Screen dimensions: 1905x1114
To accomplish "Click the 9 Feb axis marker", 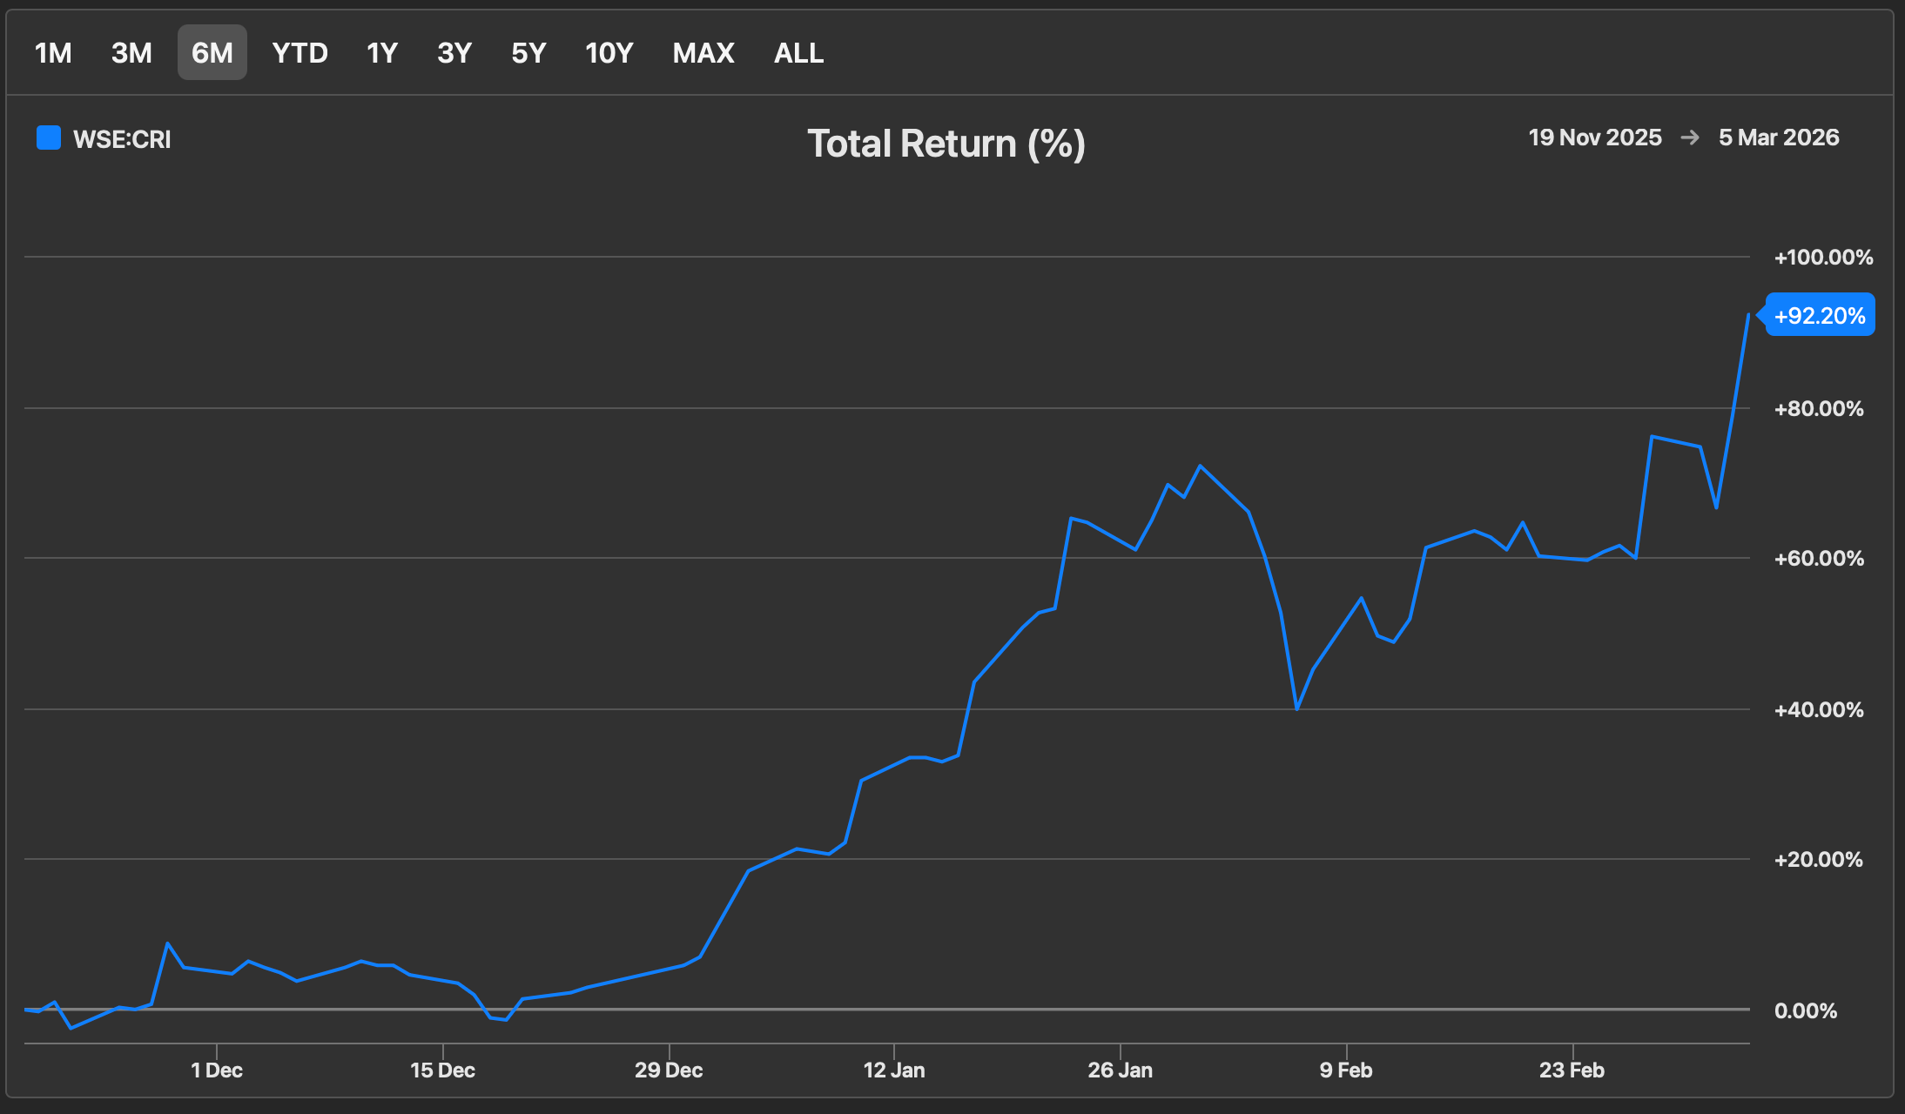I will click(1345, 1070).
